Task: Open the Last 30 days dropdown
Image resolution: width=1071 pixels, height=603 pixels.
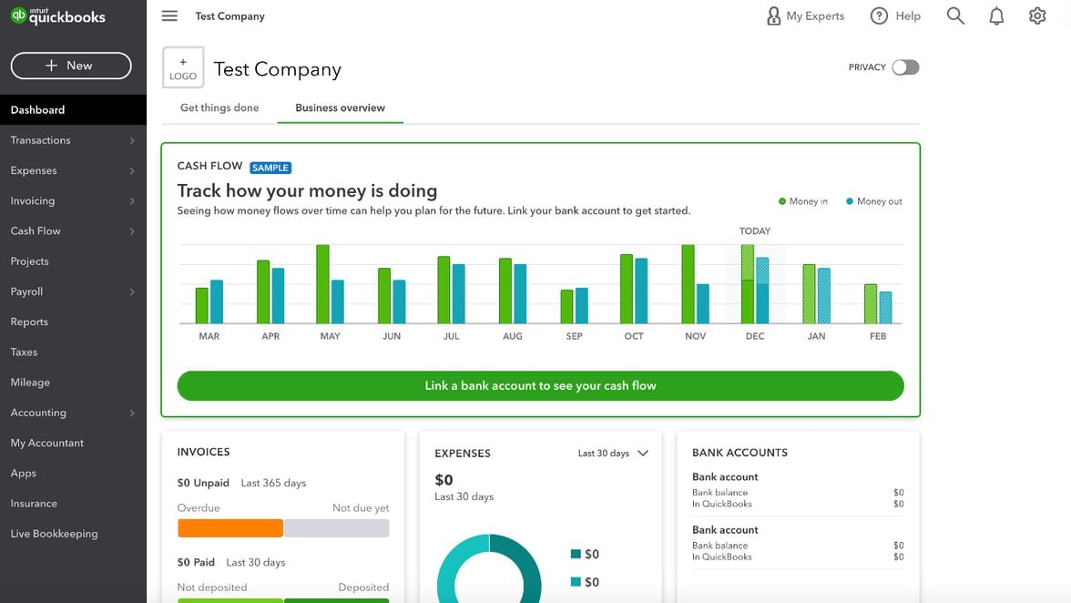Action: [x=613, y=454]
